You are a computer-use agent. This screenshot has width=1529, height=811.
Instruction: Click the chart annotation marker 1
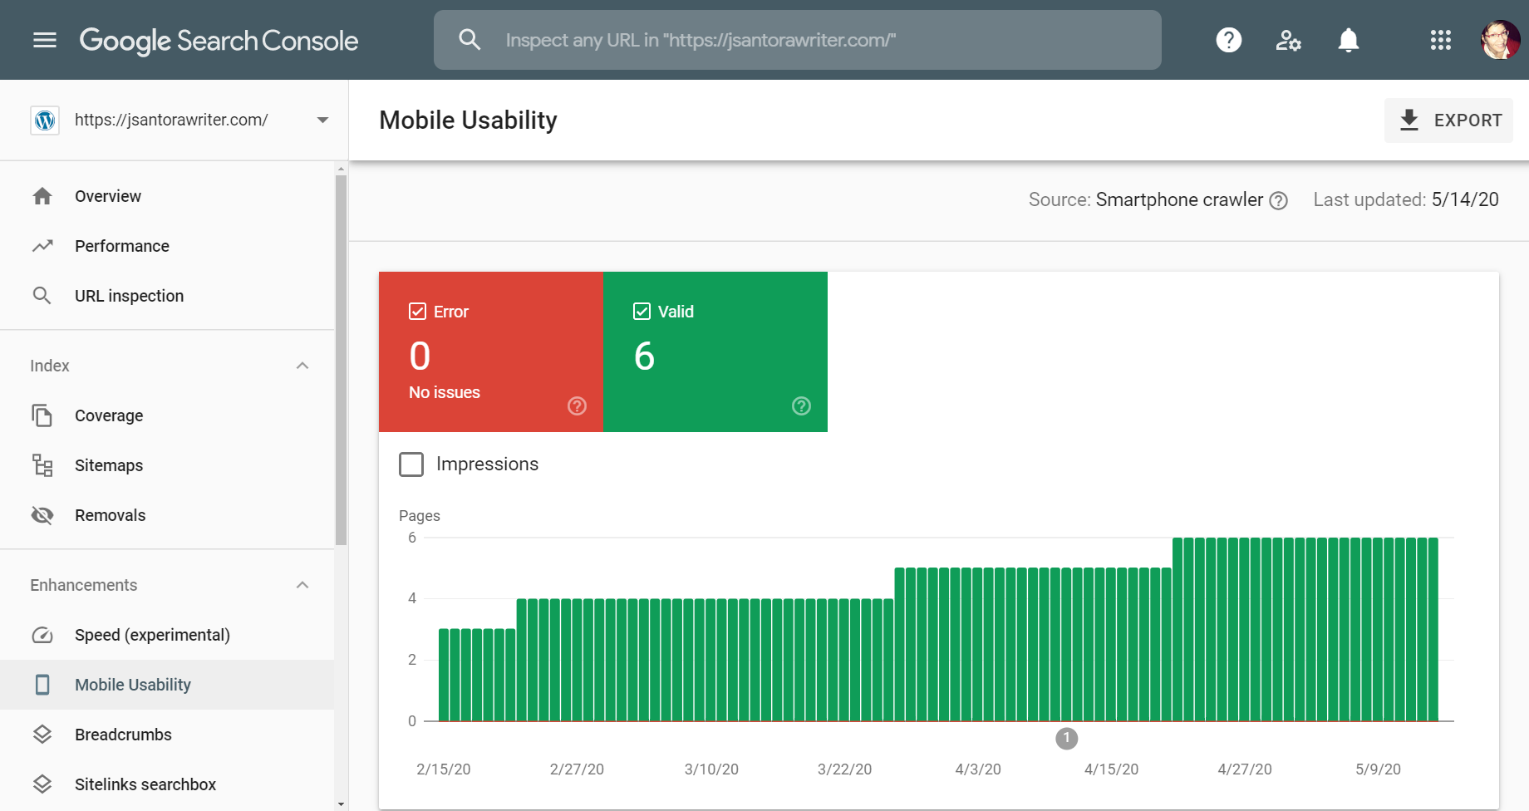(1066, 738)
